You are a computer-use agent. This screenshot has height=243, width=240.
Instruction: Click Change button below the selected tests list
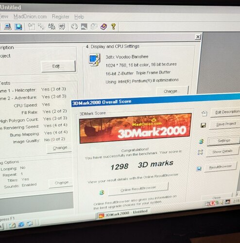(59, 148)
